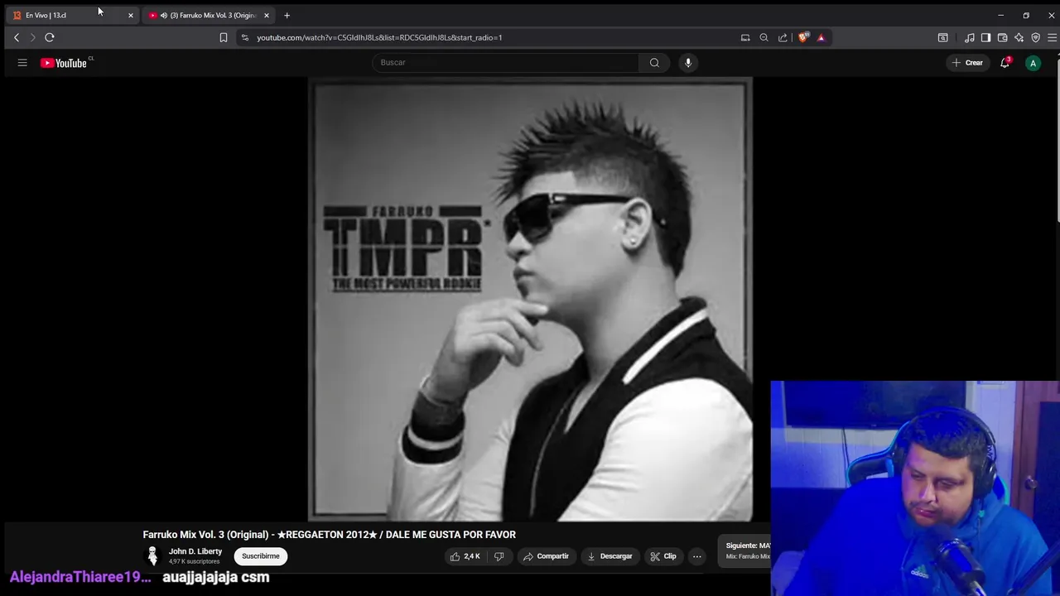Create a Clip of the video
Viewport: 1060px width, 596px height.
click(663, 556)
